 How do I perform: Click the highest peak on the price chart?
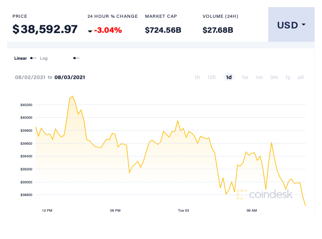point(72,96)
